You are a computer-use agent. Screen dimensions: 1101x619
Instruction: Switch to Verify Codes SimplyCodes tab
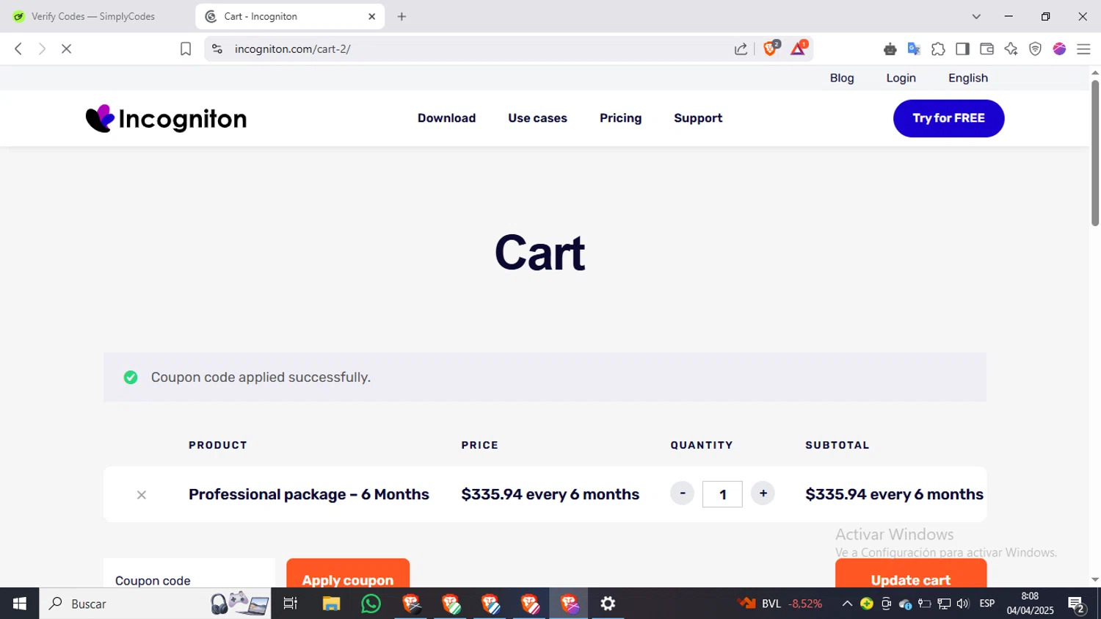tap(94, 16)
